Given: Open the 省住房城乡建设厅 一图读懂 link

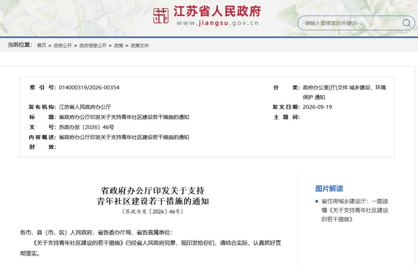Looking at the screenshot, I should click(x=355, y=210).
